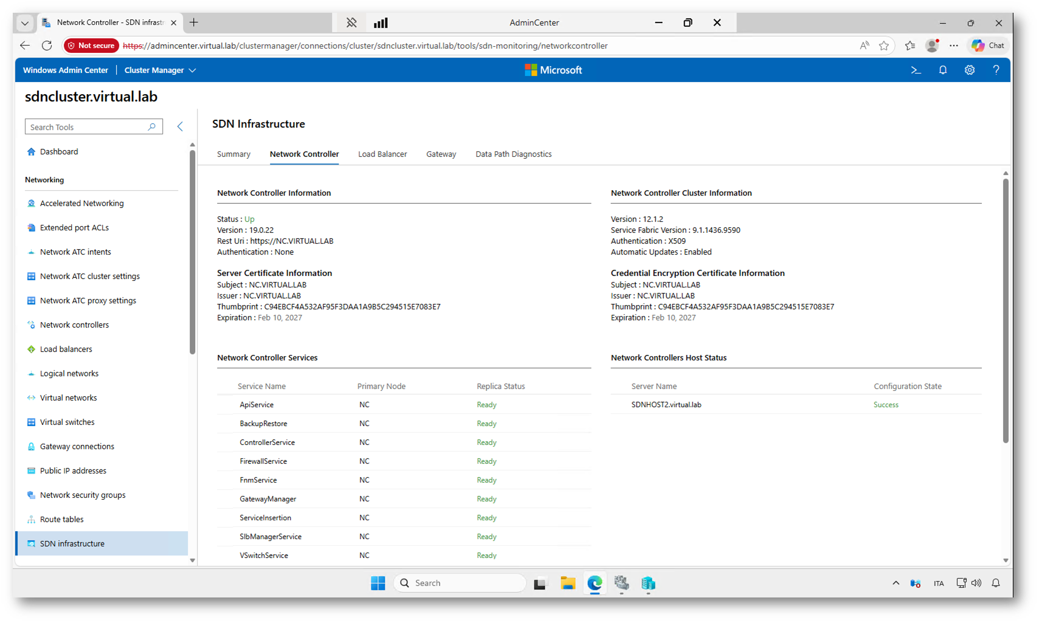The height and width of the screenshot is (623, 1039).
Task: Switch to the Data Path Diagnostics tab
Action: [x=513, y=154]
